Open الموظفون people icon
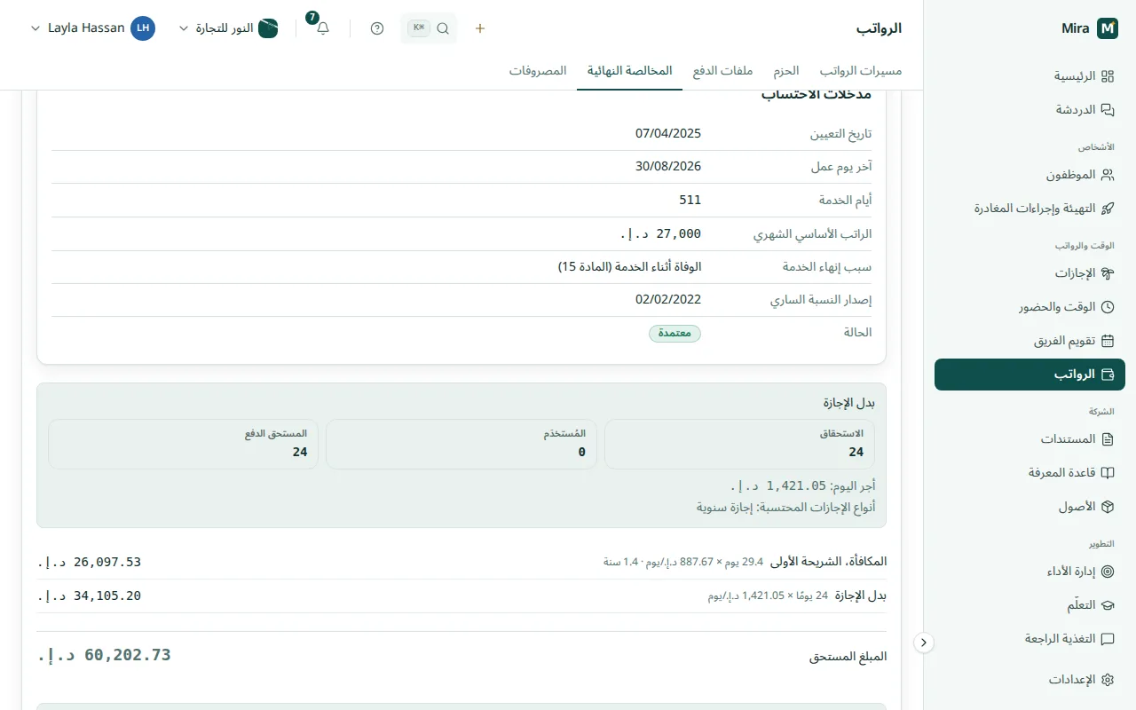This screenshot has height=710, width=1136. click(x=1108, y=175)
